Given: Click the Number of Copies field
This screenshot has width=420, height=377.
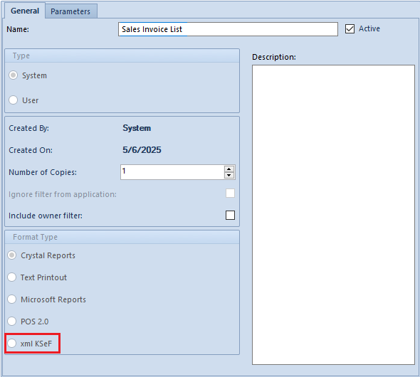Looking at the screenshot, I should (x=172, y=172).
